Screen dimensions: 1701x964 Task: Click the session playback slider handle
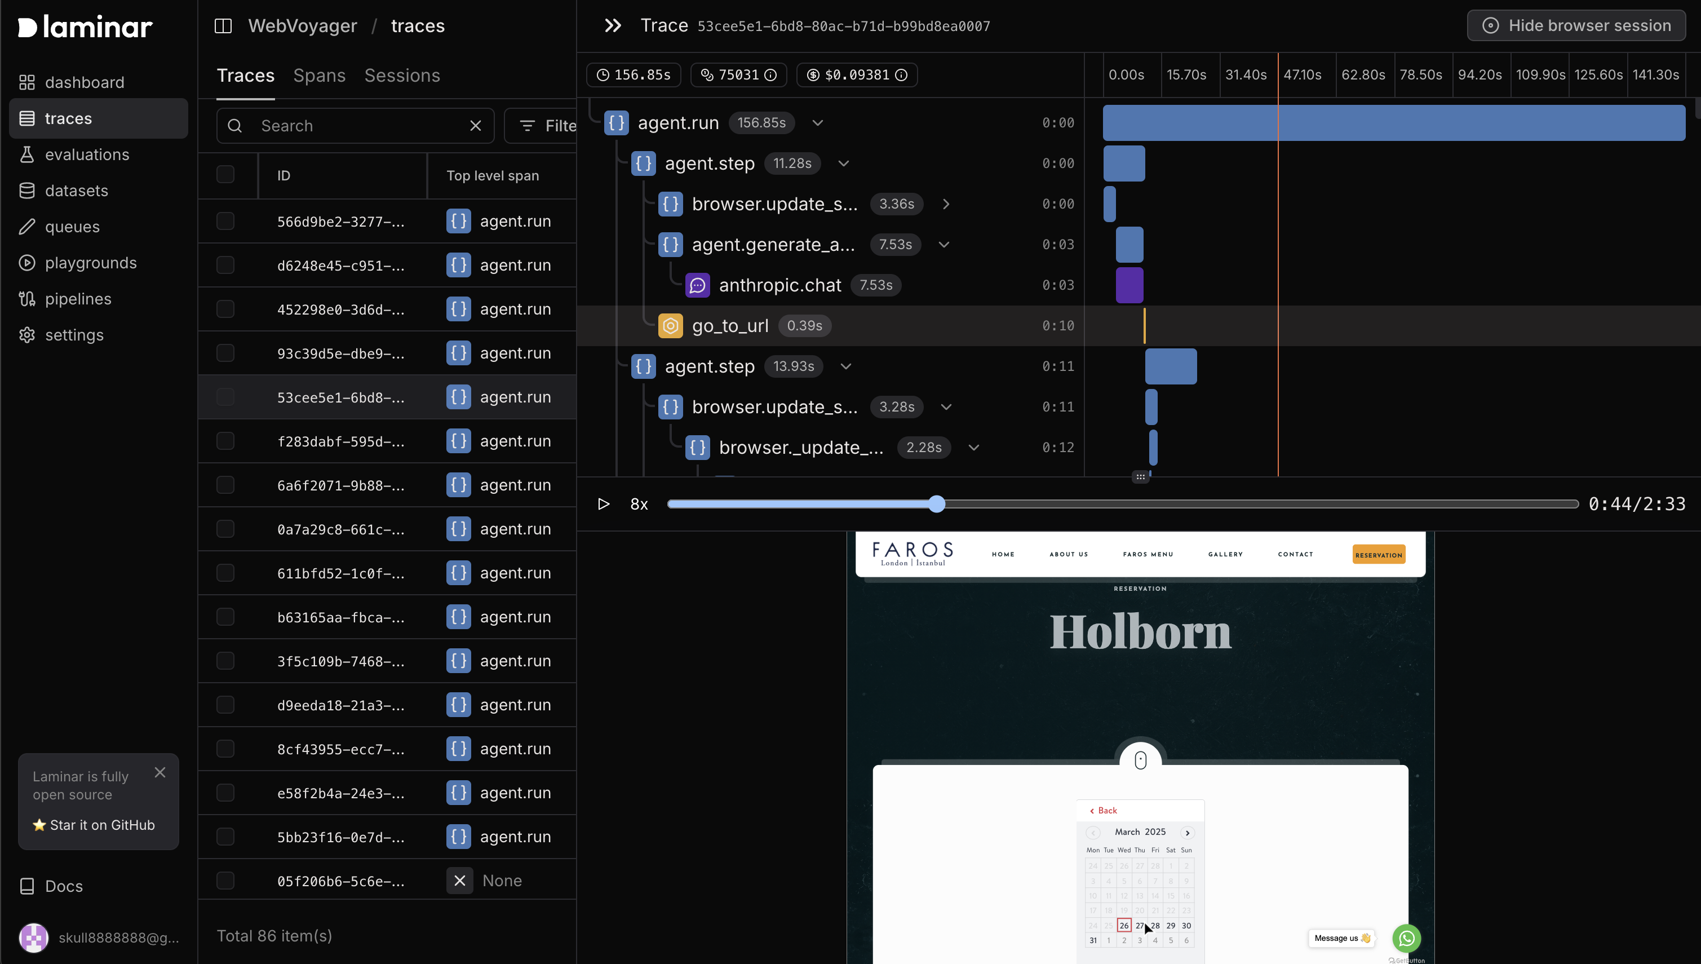[x=937, y=504]
